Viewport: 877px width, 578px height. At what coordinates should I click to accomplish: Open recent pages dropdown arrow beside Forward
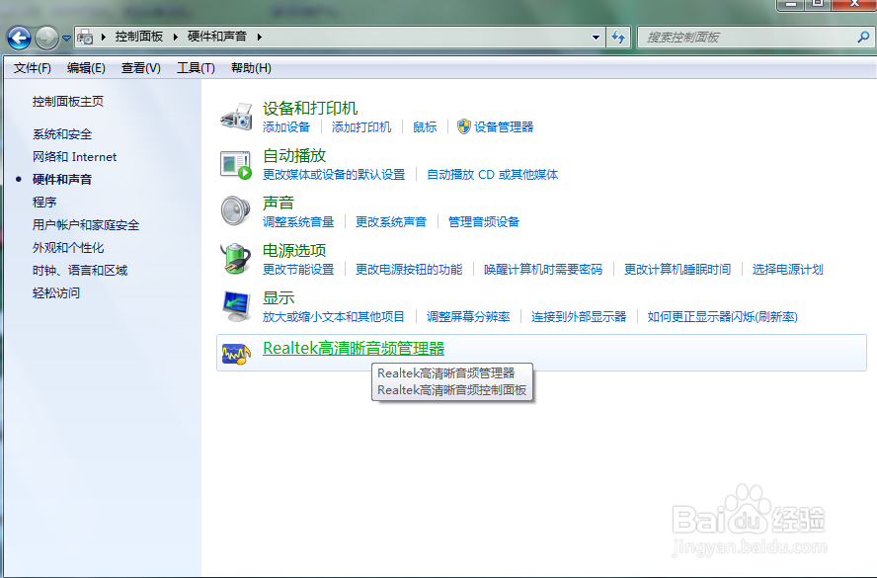click(66, 39)
